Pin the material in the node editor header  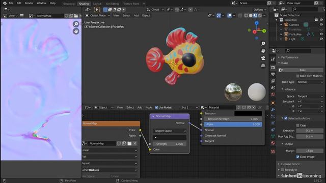coord(260,107)
